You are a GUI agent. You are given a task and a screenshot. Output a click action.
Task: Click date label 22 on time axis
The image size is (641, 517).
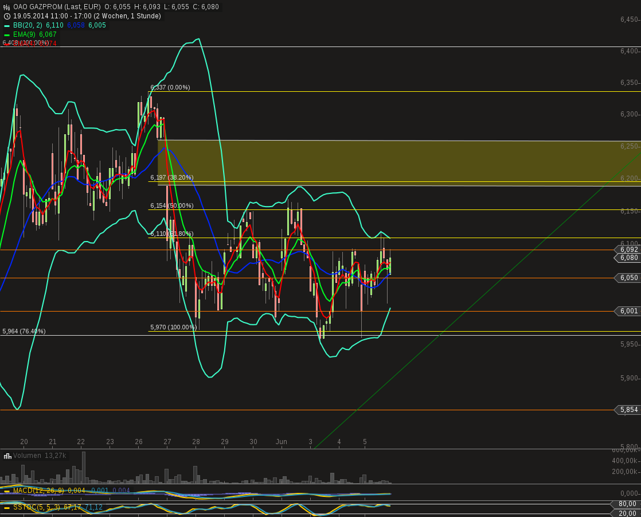[x=81, y=442]
